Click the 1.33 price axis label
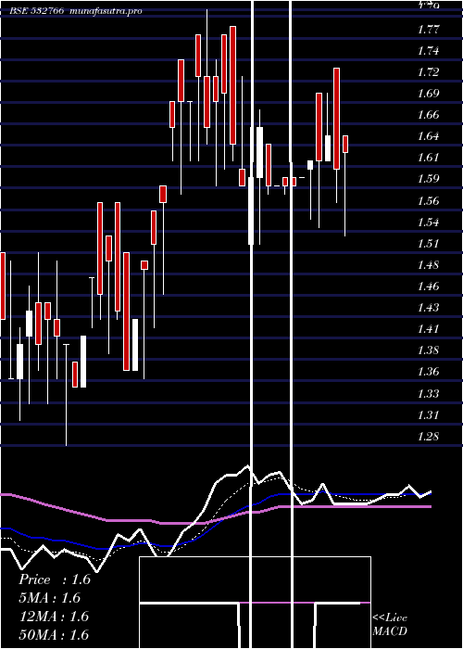Screen dimensions: 463x649 click(x=428, y=393)
